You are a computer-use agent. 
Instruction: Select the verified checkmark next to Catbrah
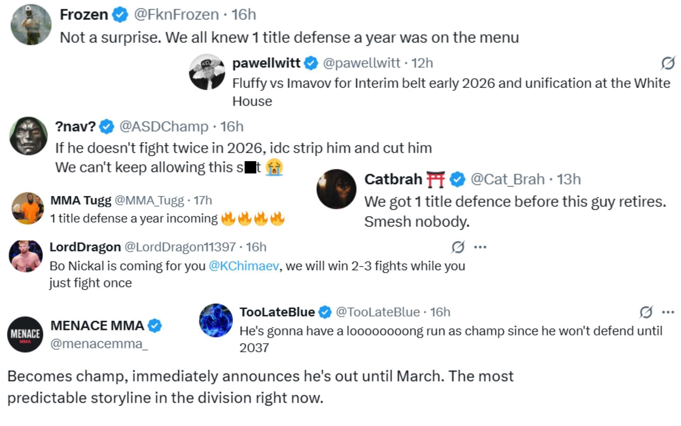(457, 180)
